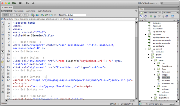Open jquery.min.js related file tab
Viewport: 180px width, 106px height.
click(x=31, y=11)
